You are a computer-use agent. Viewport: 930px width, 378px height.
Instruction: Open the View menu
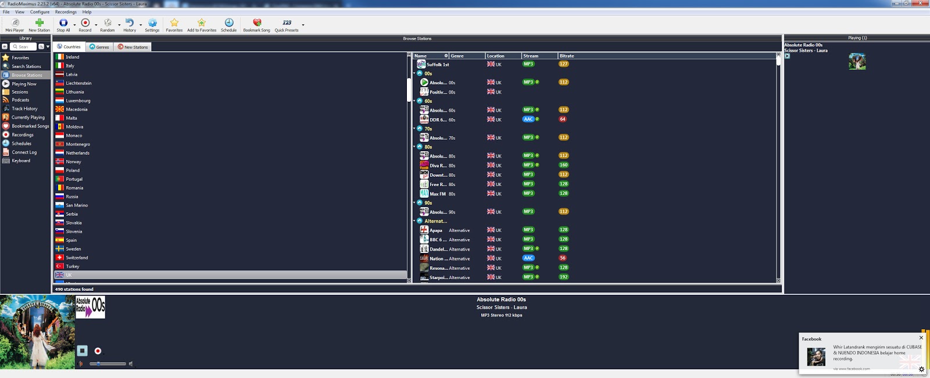click(20, 12)
